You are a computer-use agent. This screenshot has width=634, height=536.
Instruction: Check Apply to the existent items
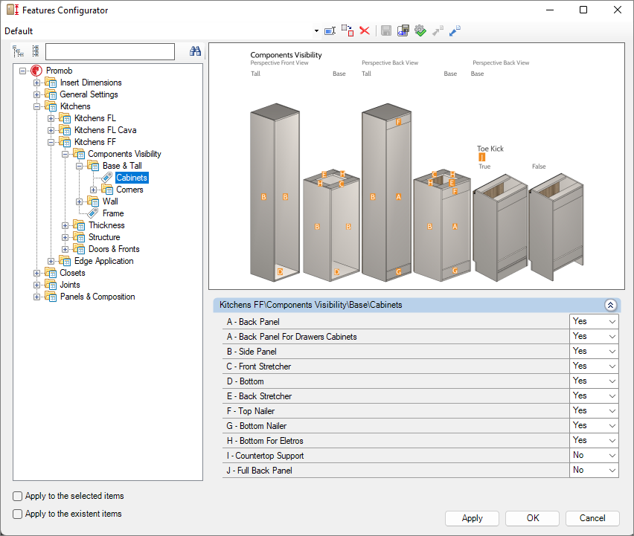pos(18,514)
